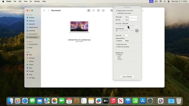Switch Finder to column view

pyautogui.click(x=98, y=11)
